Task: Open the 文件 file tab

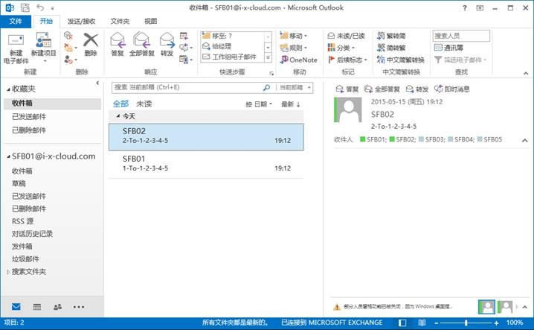Action: (x=16, y=21)
